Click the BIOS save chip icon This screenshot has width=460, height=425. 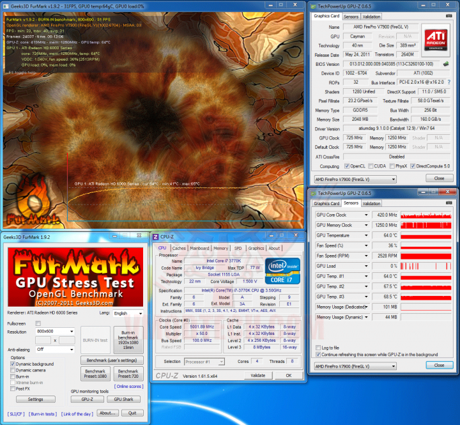[x=446, y=64]
